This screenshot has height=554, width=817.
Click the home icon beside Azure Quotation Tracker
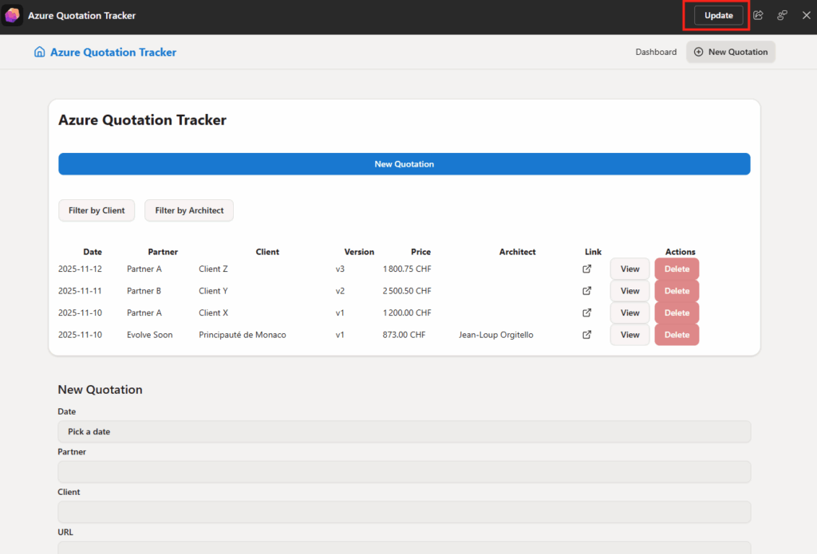[40, 53]
